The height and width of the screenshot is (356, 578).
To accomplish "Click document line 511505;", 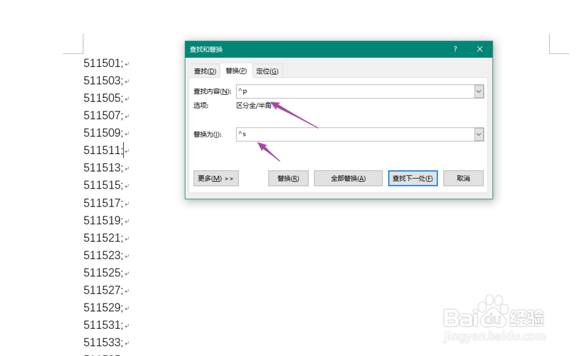I will 103,98.
